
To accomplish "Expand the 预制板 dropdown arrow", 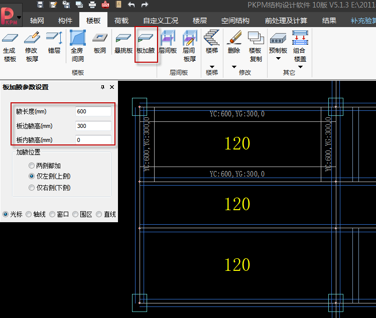I will pyautogui.click(x=278, y=59).
